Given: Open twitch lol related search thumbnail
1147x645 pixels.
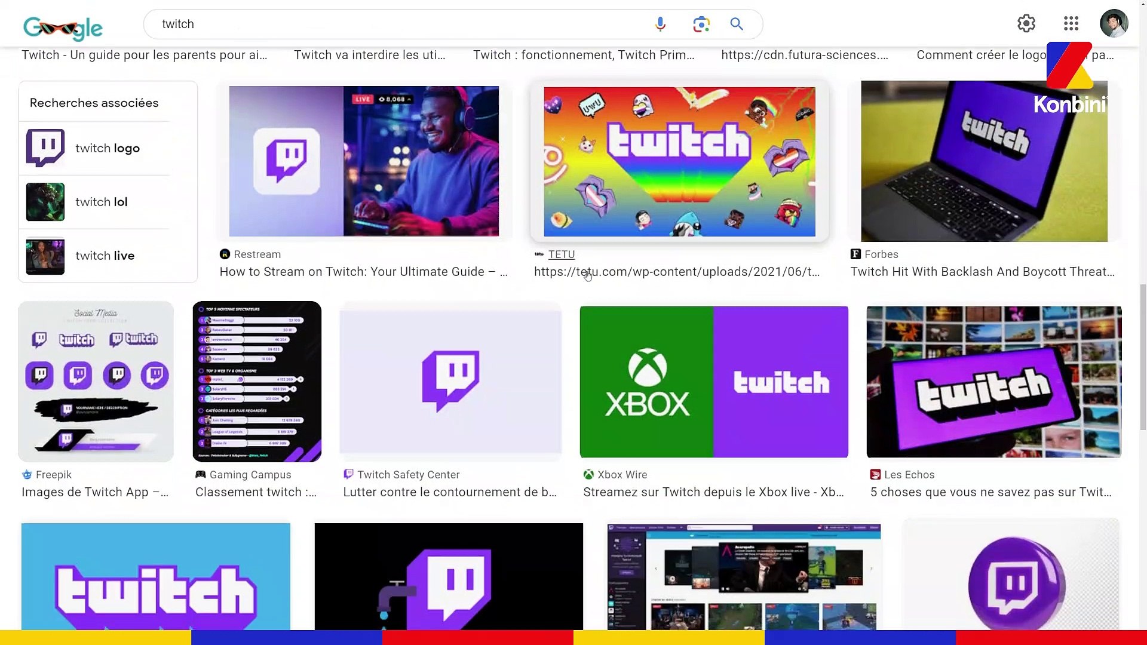Looking at the screenshot, I should pos(45,202).
